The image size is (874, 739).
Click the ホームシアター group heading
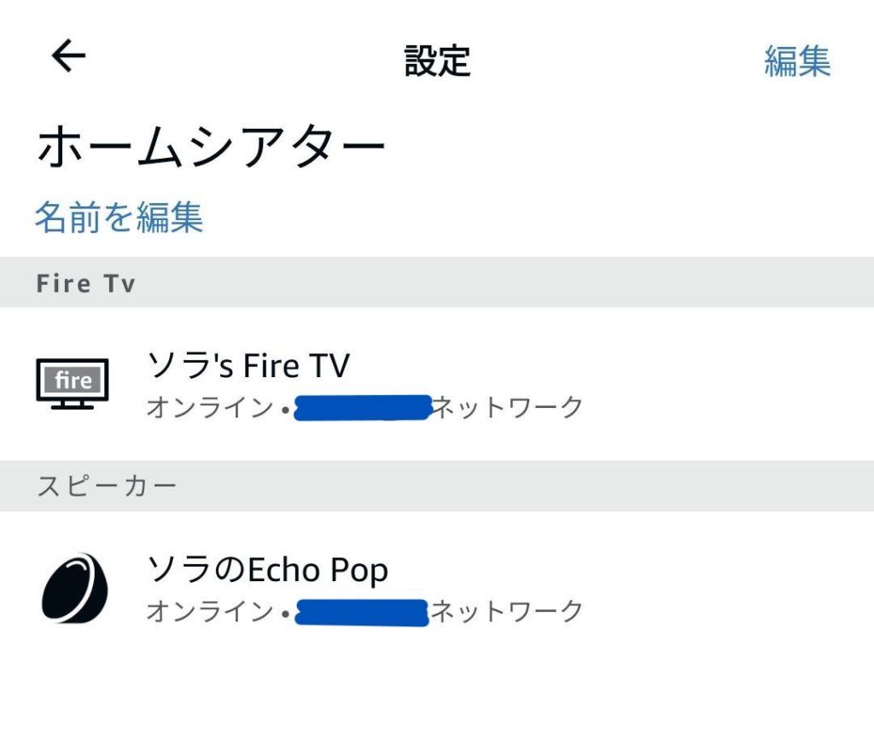tap(211, 148)
